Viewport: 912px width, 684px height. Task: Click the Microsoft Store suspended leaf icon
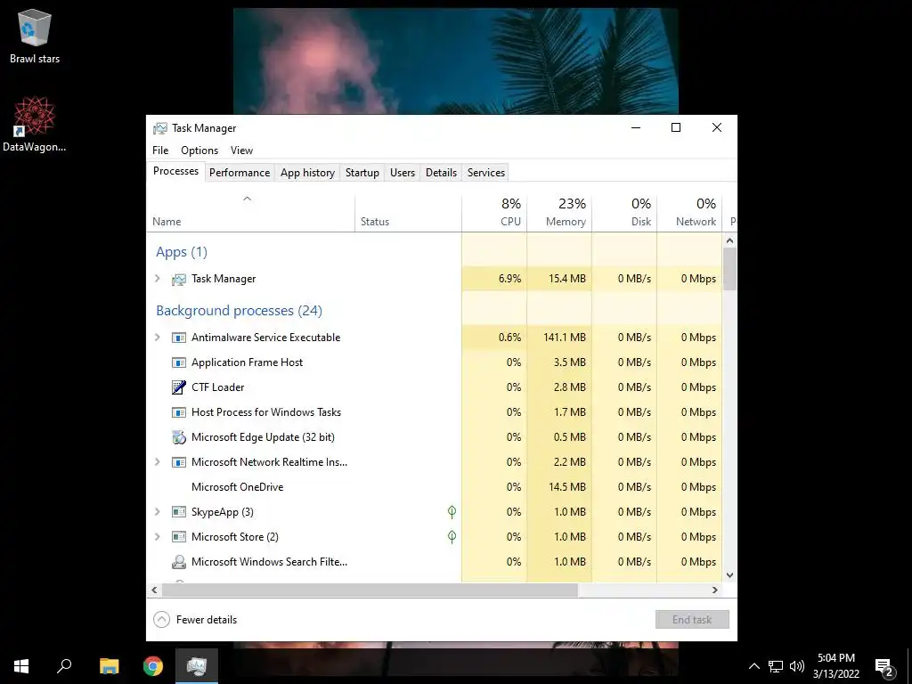pyautogui.click(x=452, y=537)
